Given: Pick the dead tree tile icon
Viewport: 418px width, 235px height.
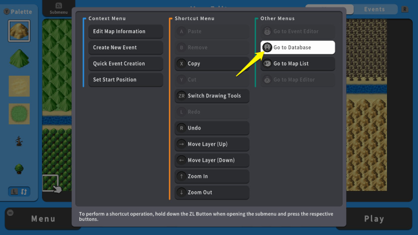Looking at the screenshot, I should [19, 141].
